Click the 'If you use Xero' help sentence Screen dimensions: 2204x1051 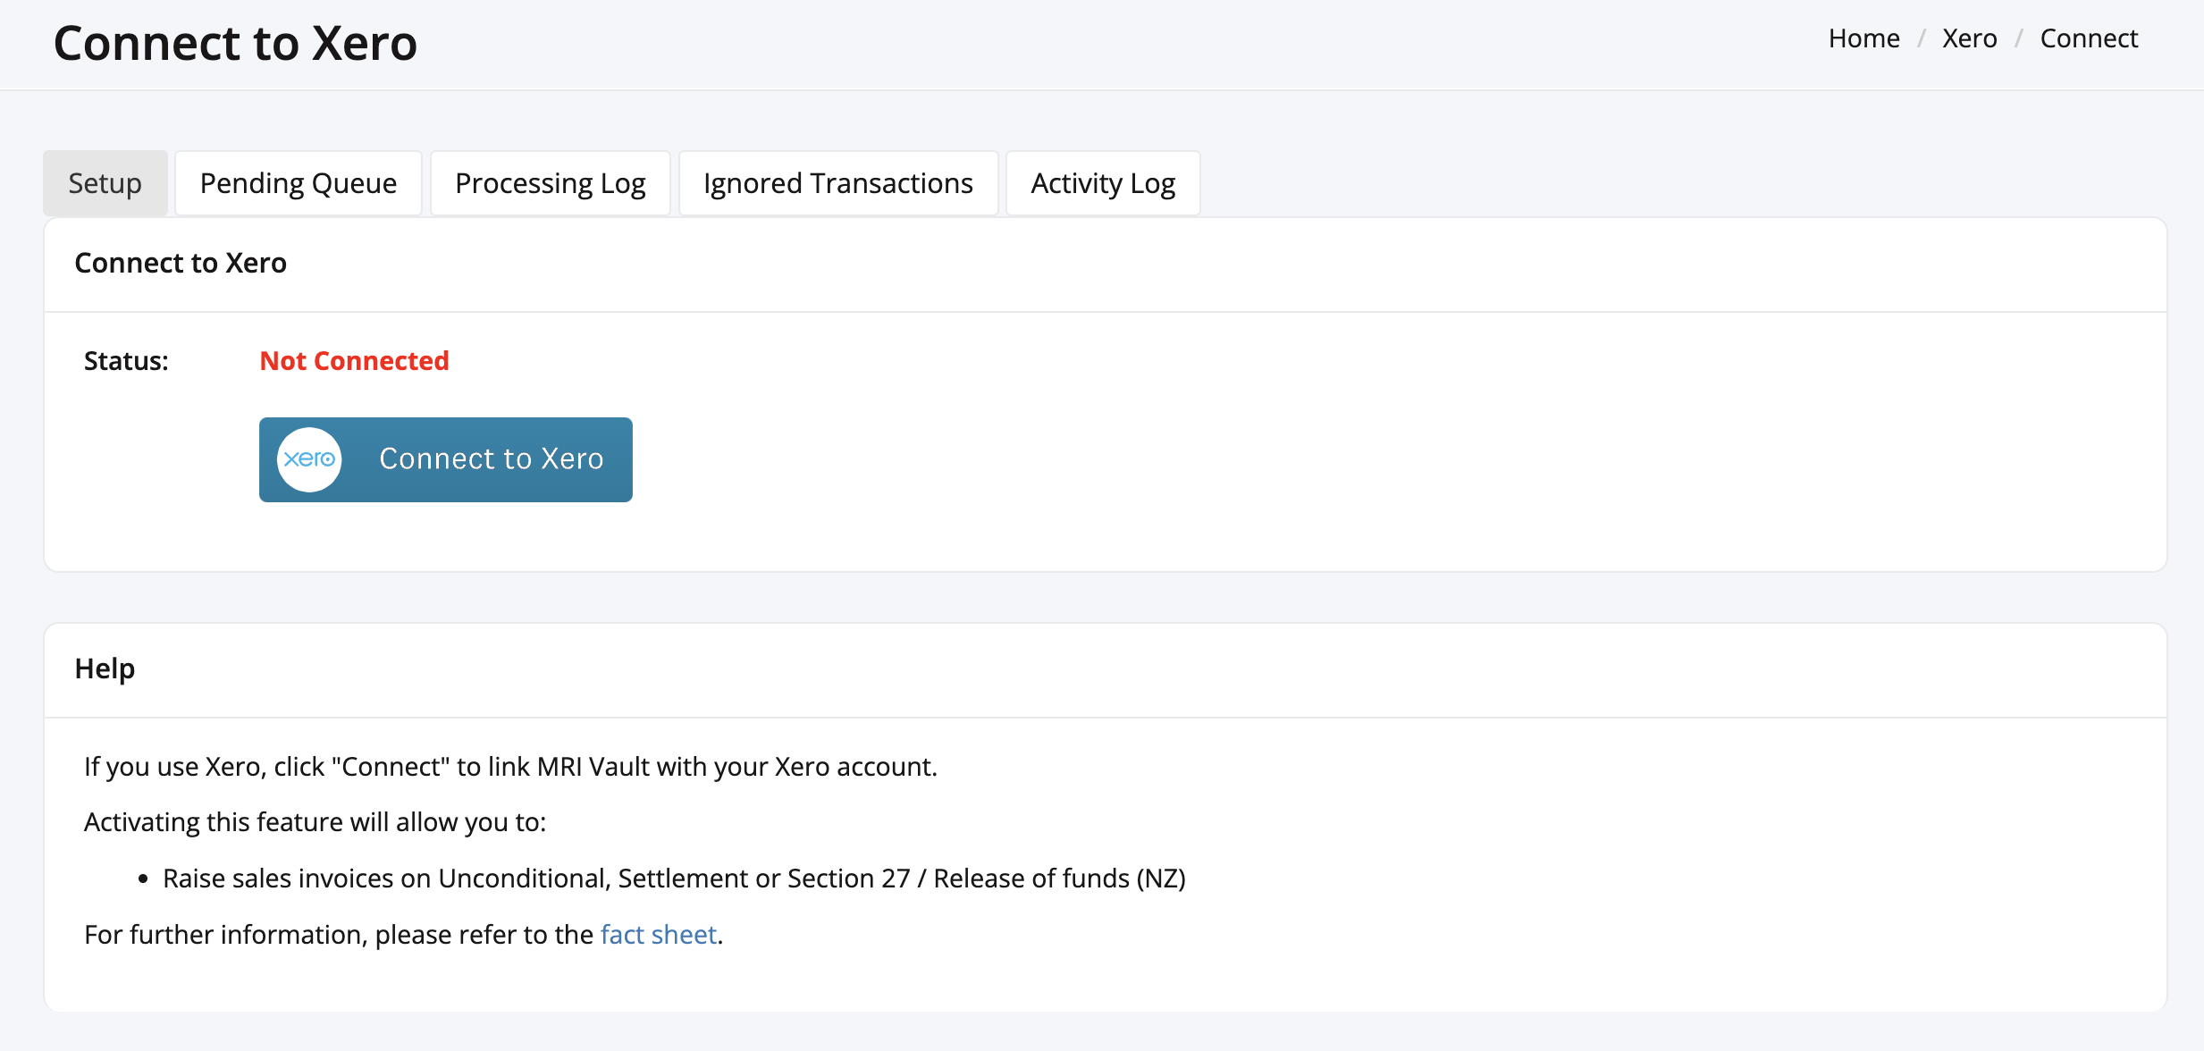pos(510,767)
